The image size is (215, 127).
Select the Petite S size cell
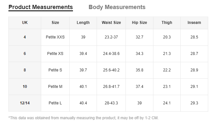pos(55,70)
